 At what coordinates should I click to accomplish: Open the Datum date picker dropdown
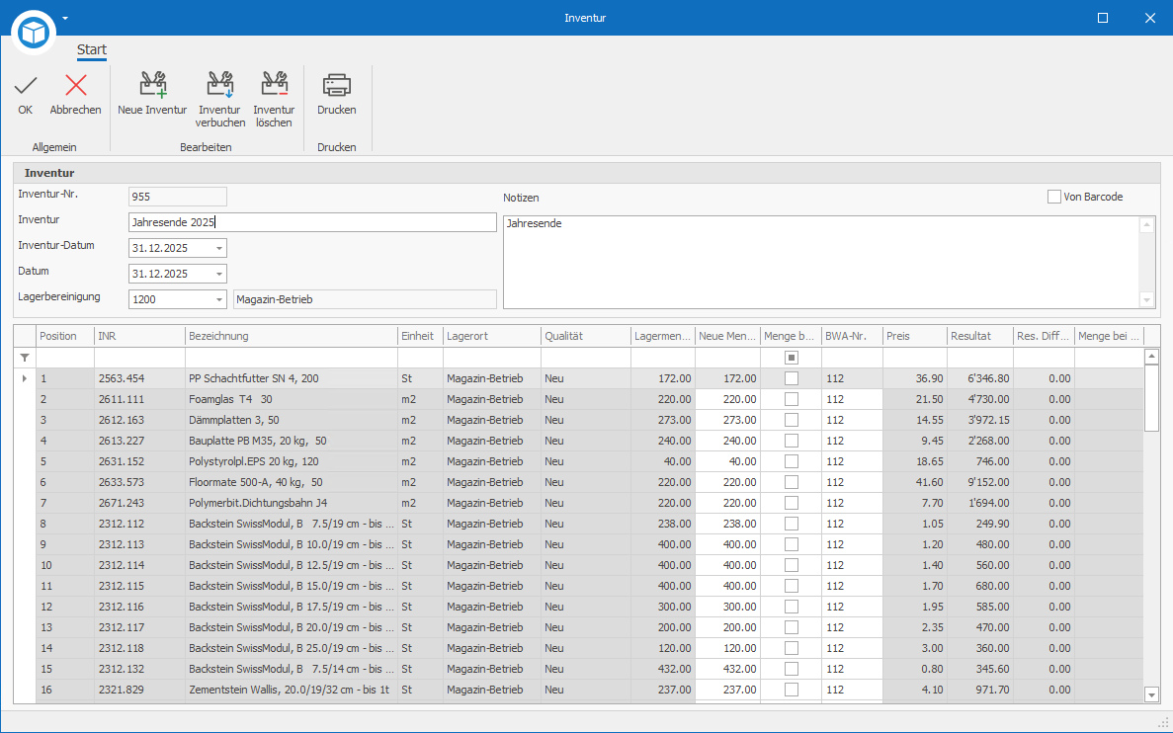(219, 274)
